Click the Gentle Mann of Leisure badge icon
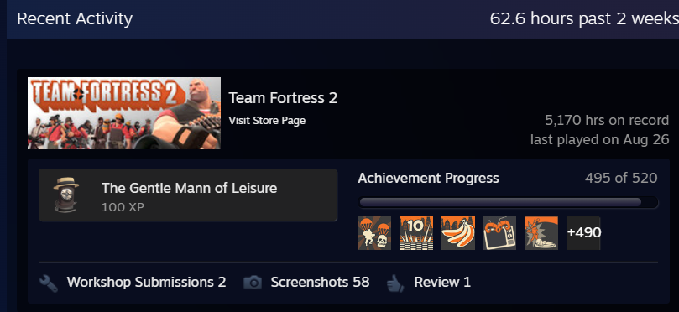The height and width of the screenshot is (312, 679). [65, 195]
